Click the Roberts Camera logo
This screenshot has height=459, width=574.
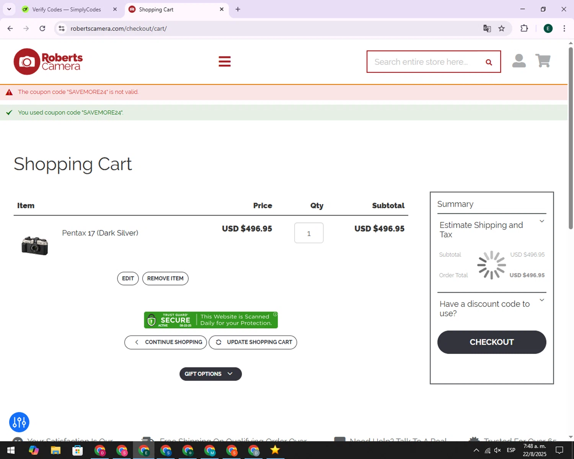[x=48, y=62]
